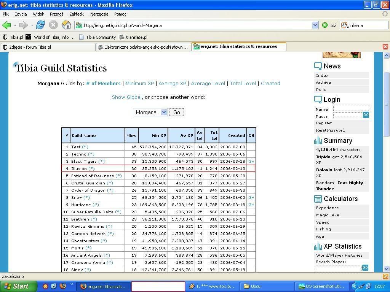Open the Experience calculator link
Image resolution: width=390 pixels, height=292 pixels.
point(327,208)
